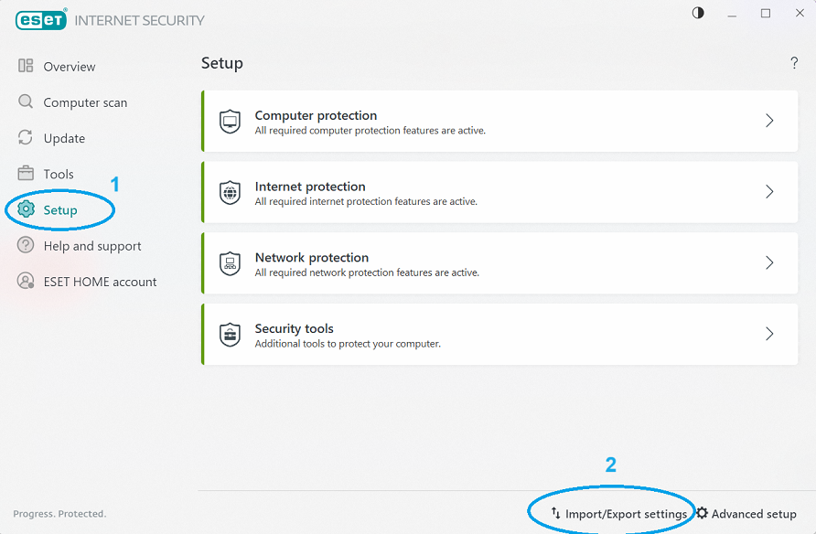Click the Import/Export settings link
This screenshot has height=534, width=816.
click(626, 514)
